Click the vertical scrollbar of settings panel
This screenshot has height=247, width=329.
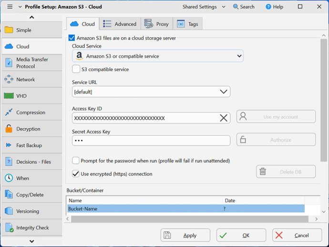324,100
